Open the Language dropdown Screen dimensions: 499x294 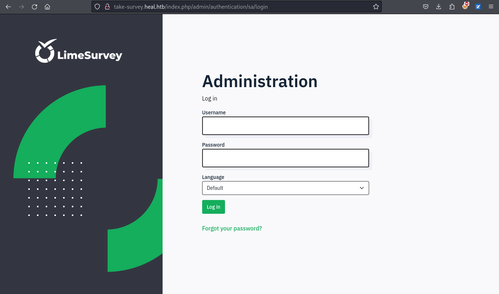[x=285, y=188]
